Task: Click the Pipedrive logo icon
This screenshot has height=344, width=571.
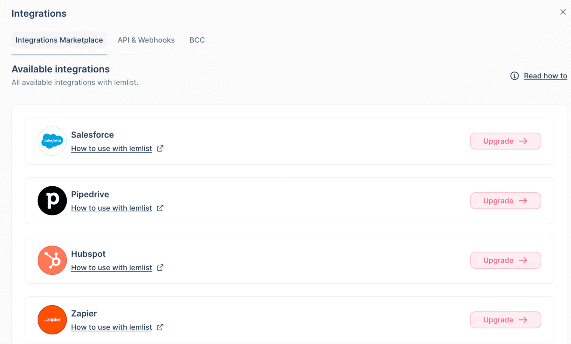Action: (52, 201)
